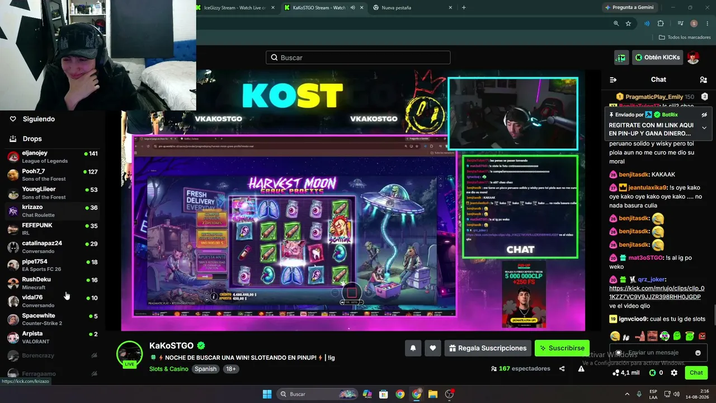
Task: Open Microsoft 365 Copilot from the taskbar
Action: pyautogui.click(x=367, y=394)
